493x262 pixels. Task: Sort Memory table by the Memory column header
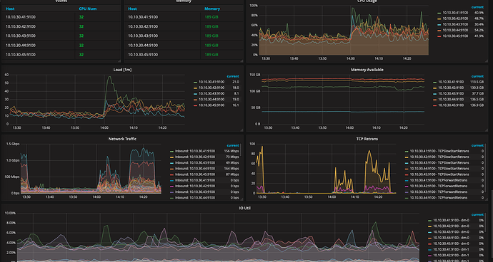(212, 9)
